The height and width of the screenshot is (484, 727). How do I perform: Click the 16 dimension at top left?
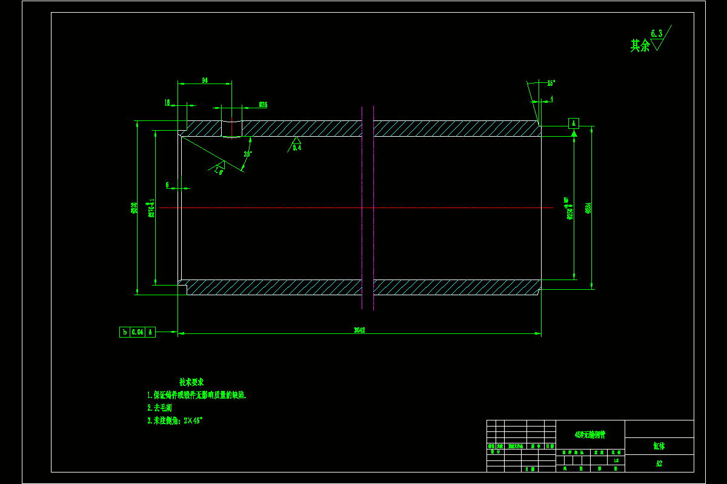tap(167, 102)
